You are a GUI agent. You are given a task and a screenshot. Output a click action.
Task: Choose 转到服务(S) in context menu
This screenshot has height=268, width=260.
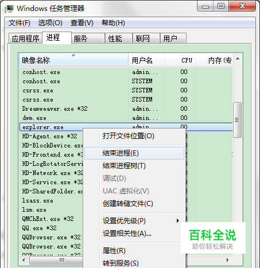point(134,263)
